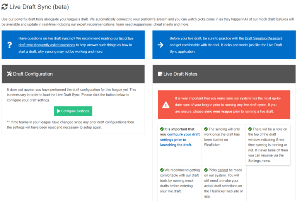Click the sync arrows icon beside Live Draft Sync
This screenshot has width=297, height=201.
[5, 7]
